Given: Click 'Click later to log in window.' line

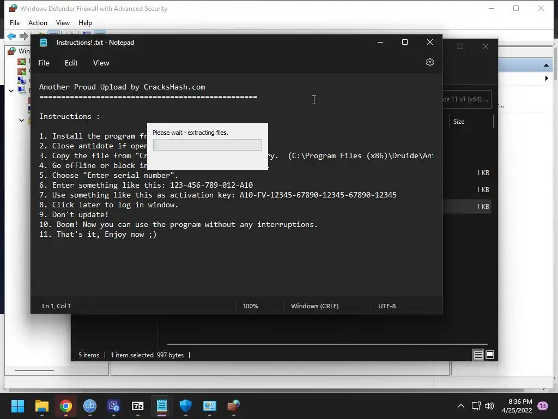Looking at the screenshot, I should [116, 205].
